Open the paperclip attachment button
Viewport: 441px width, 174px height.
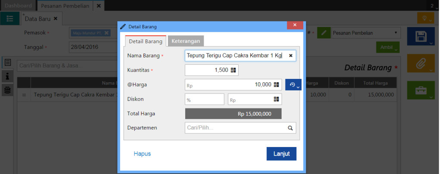point(420,63)
